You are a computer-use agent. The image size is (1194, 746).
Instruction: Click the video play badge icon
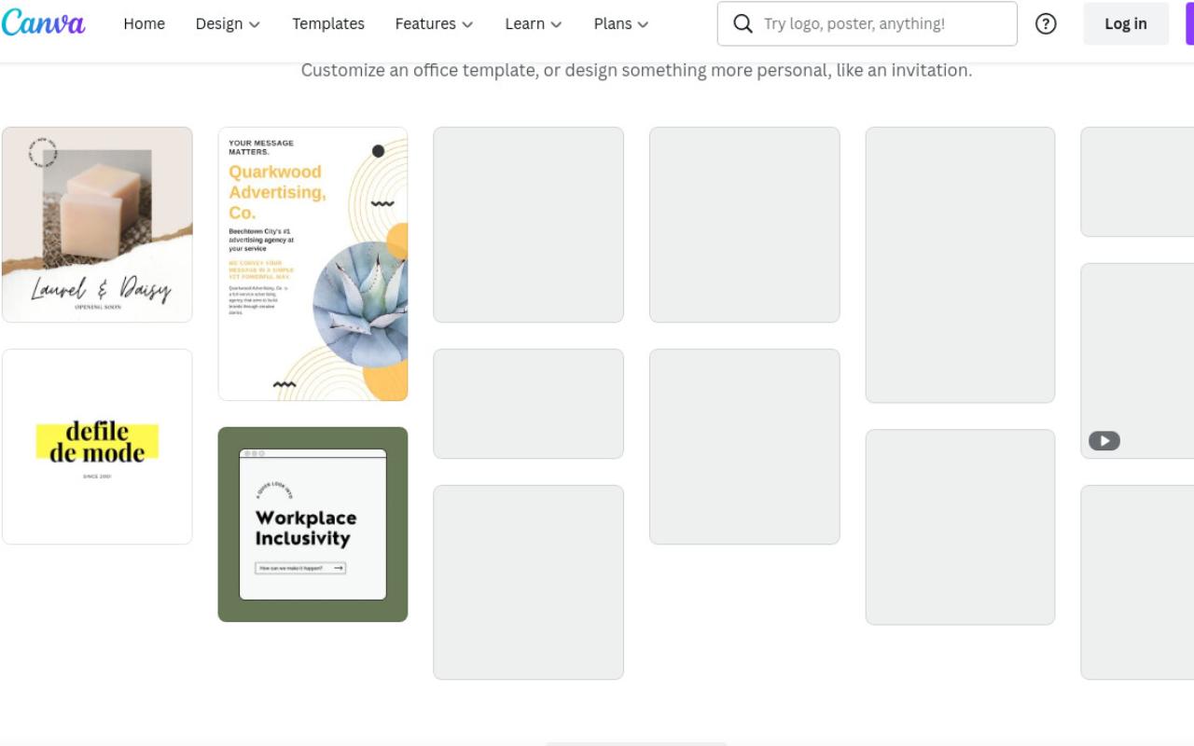(1104, 441)
